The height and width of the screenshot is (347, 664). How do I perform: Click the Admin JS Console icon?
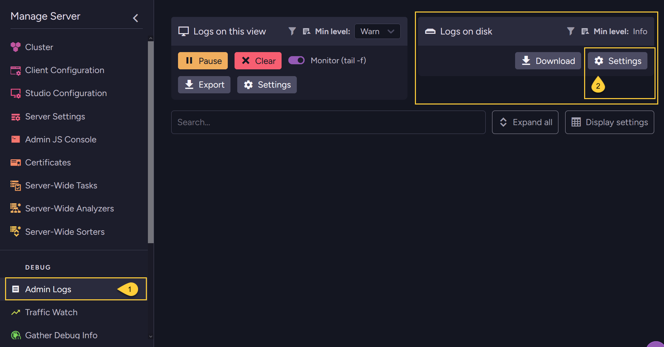click(x=16, y=139)
